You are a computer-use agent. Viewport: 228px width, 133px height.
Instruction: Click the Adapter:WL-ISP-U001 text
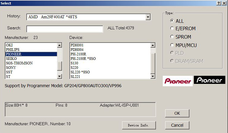click(x=119, y=105)
